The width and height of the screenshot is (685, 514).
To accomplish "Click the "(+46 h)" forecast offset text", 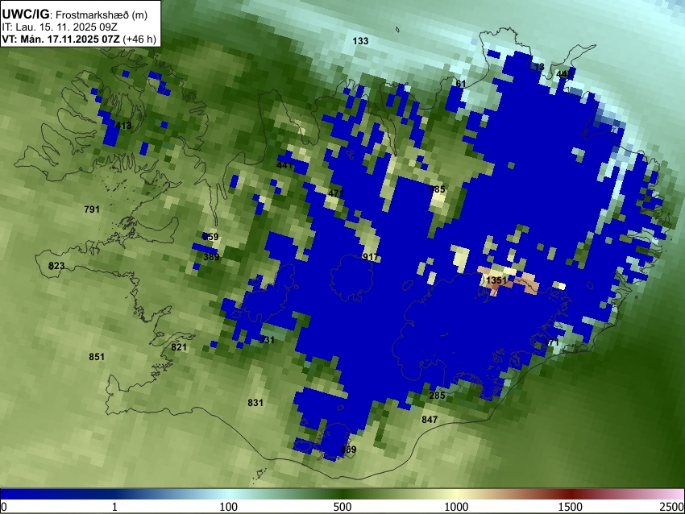I will point(139,39).
